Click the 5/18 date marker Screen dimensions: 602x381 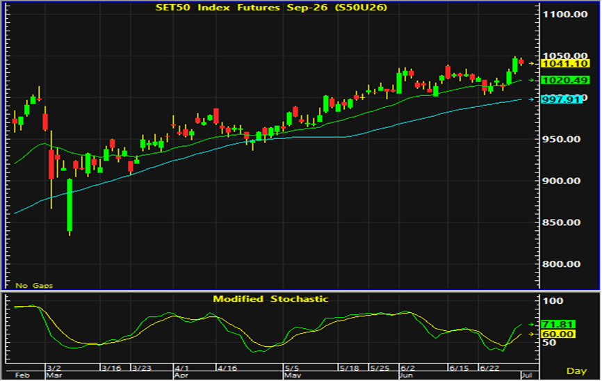(349, 368)
